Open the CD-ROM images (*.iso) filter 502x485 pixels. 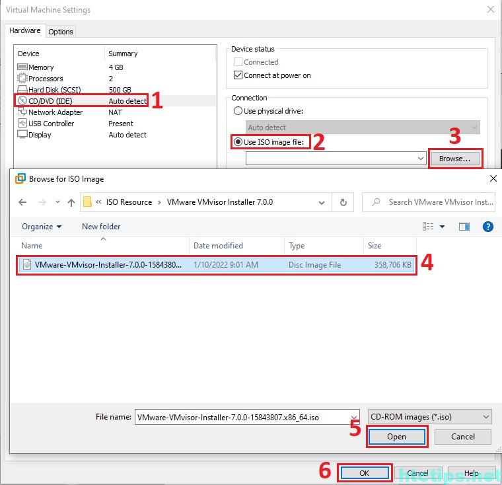[x=429, y=417]
